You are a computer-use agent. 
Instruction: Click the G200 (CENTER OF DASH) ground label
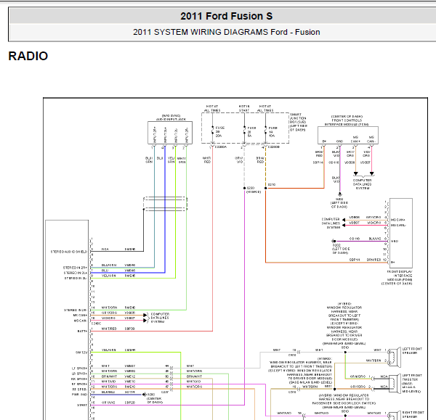pyautogui.click(x=155, y=398)
